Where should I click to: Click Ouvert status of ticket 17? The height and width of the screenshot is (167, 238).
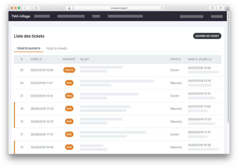pos(175,134)
